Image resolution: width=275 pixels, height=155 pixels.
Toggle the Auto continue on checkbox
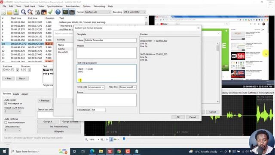point(6,122)
